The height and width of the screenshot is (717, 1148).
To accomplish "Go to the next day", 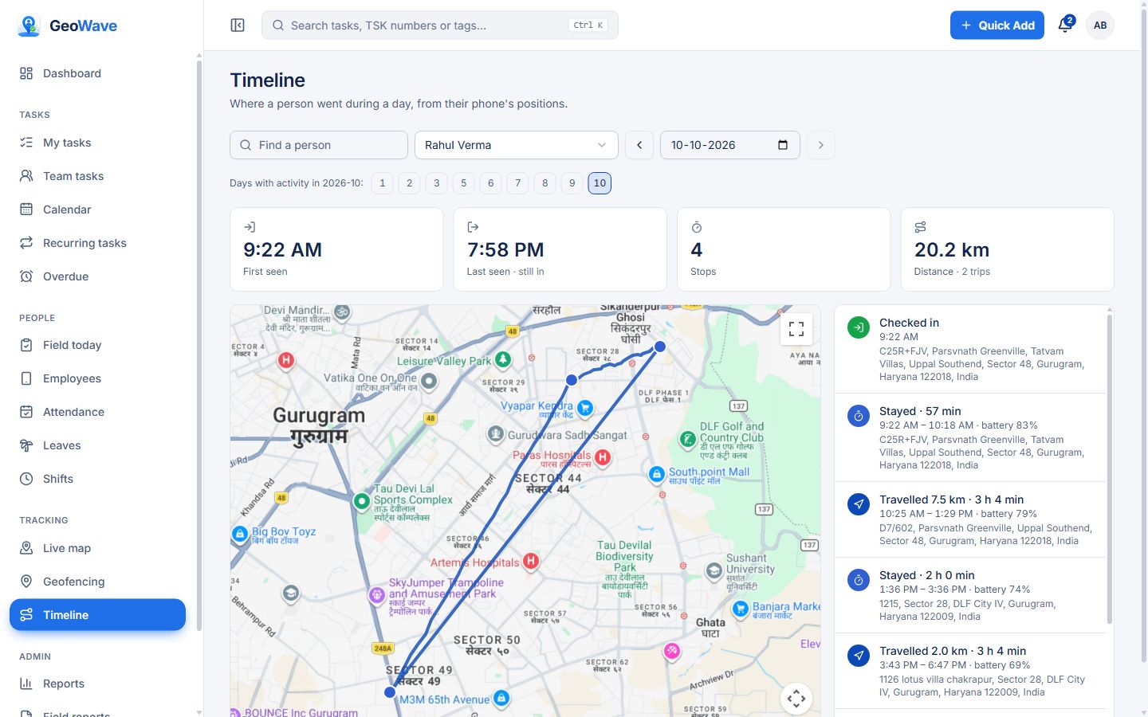I will click(821, 145).
